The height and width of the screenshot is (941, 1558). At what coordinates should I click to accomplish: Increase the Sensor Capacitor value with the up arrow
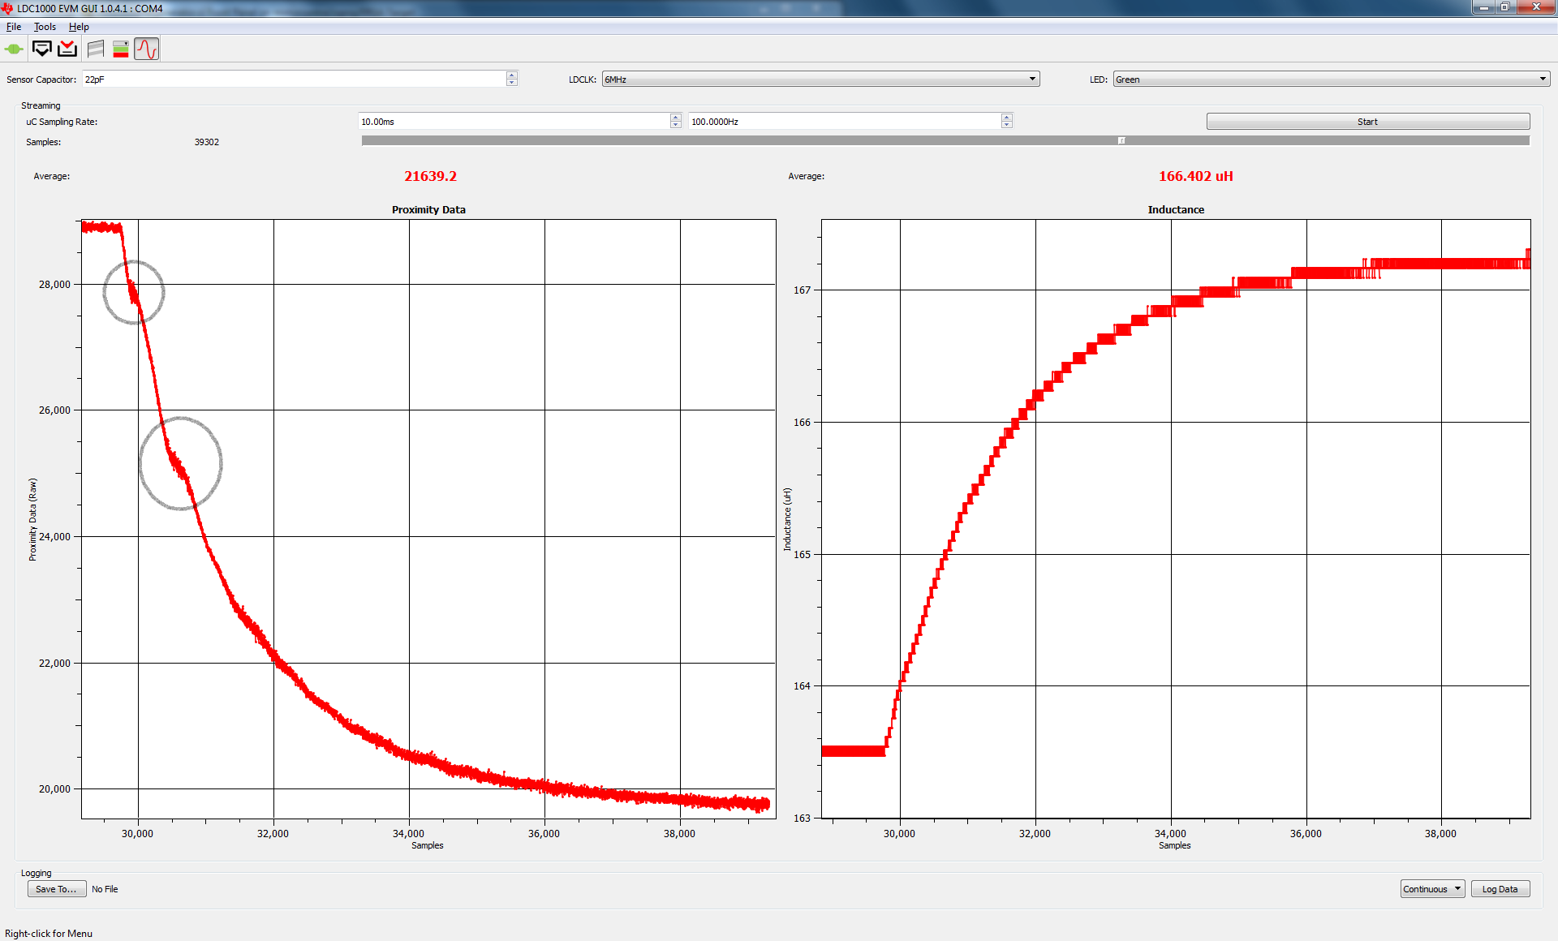coord(512,75)
